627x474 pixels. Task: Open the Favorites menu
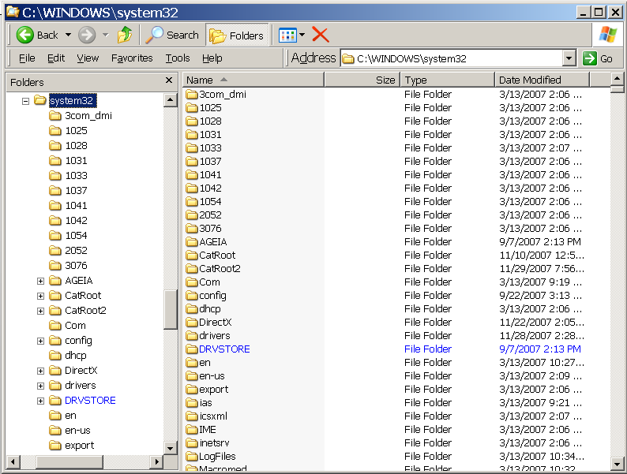point(132,58)
